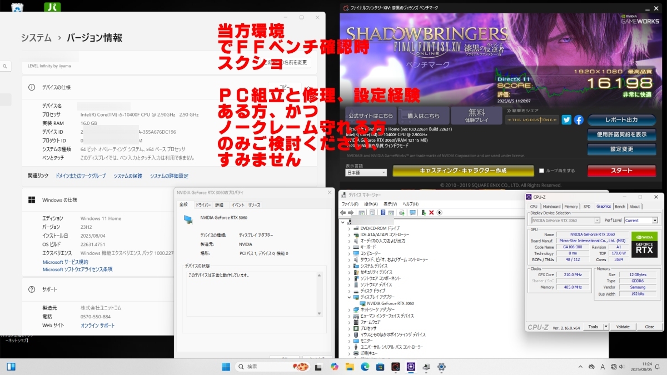Click notification bell in system tray

point(657,367)
